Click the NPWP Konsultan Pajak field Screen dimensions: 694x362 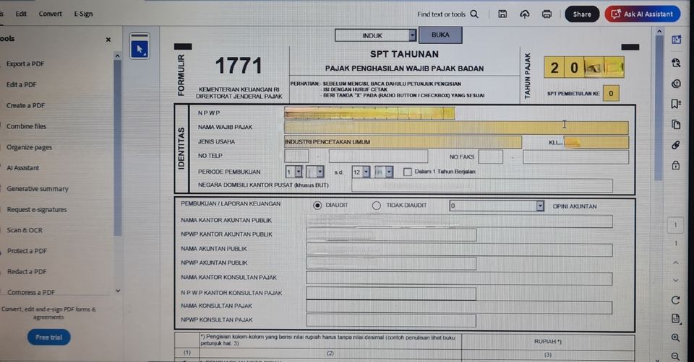(391, 320)
